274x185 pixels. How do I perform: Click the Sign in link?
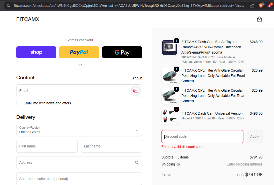(x=137, y=78)
